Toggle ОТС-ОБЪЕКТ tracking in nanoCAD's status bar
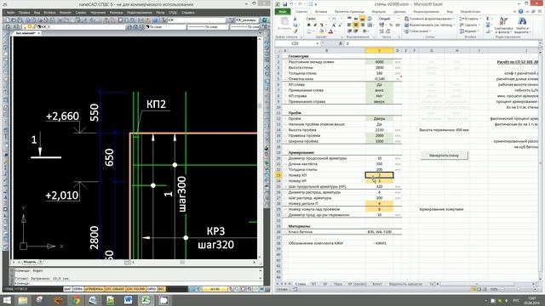545x306 pixels. click(x=115, y=289)
